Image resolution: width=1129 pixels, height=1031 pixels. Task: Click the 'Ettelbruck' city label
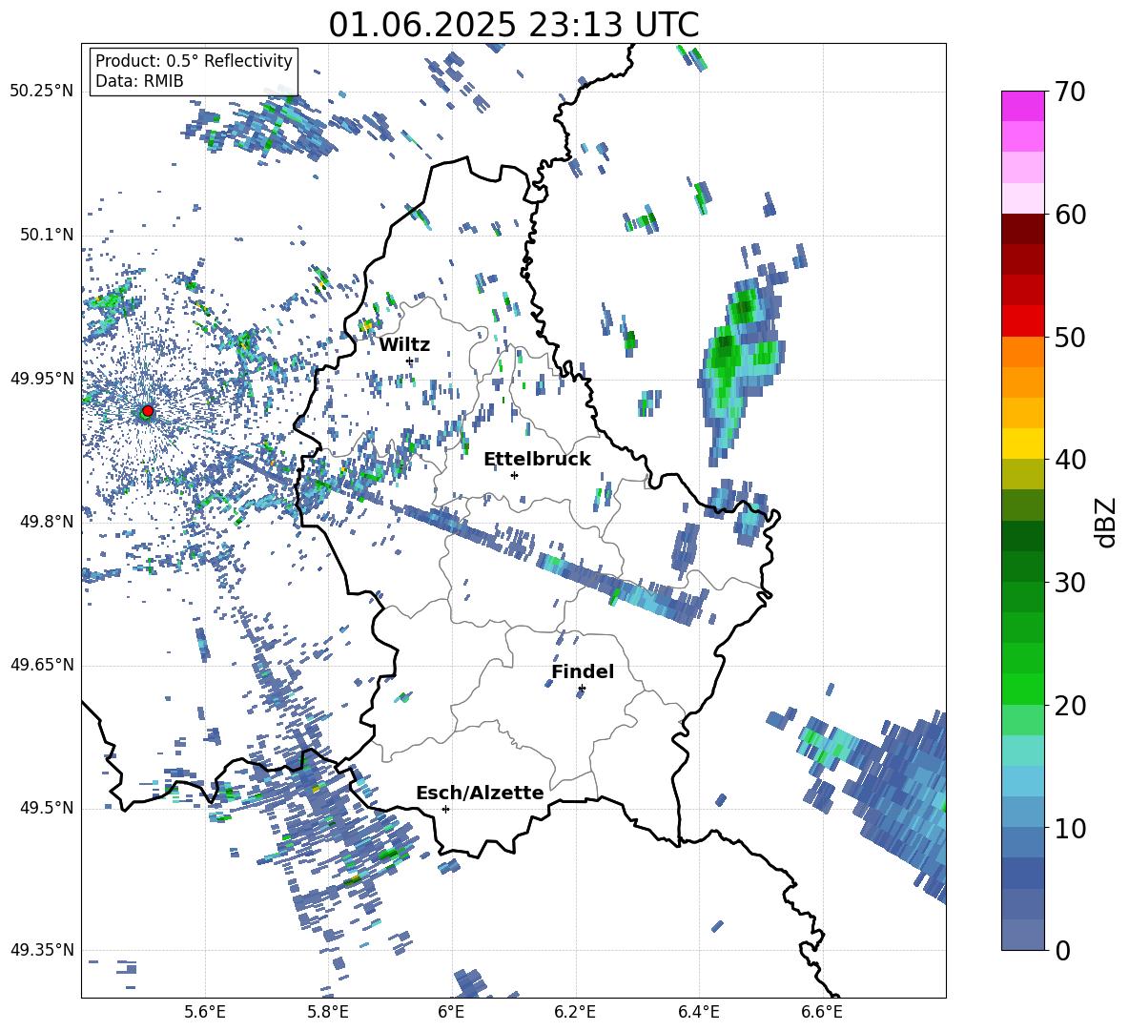[537, 459]
